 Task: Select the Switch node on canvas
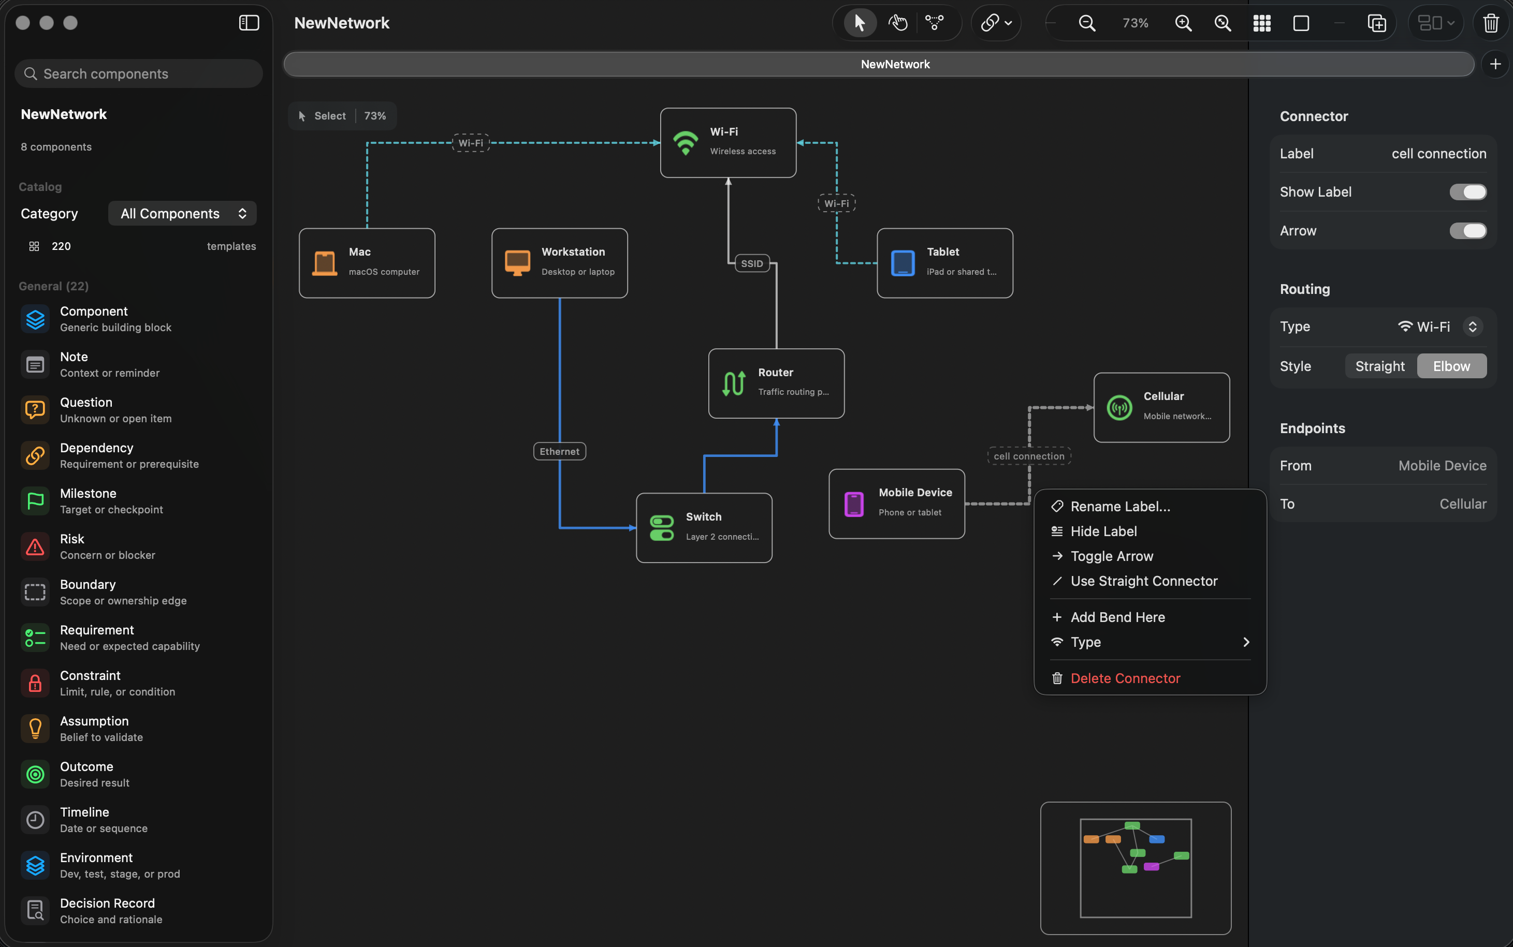(704, 528)
